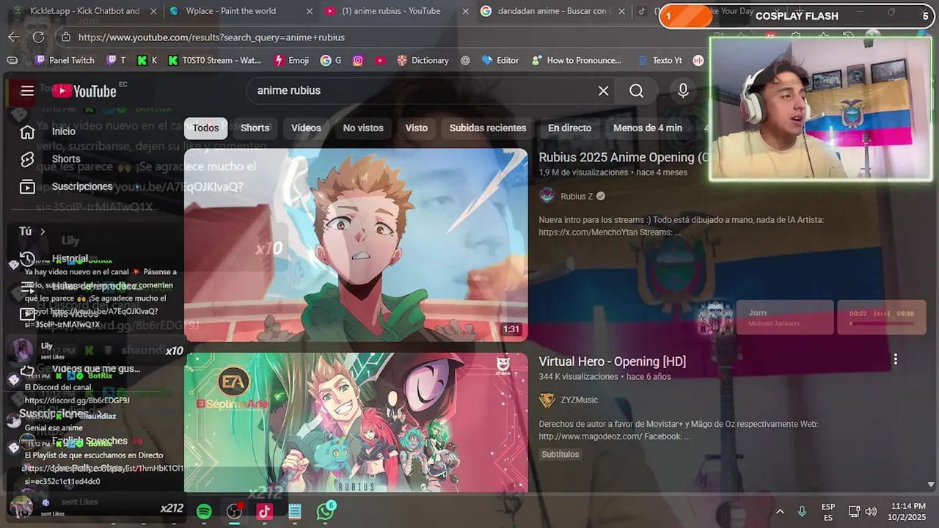Select the En directo filter chip

pos(569,128)
